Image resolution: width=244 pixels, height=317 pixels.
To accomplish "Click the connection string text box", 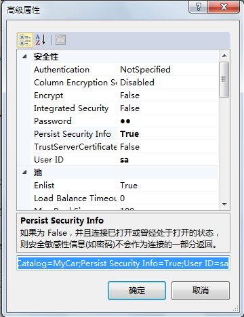I will pyautogui.click(x=123, y=263).
